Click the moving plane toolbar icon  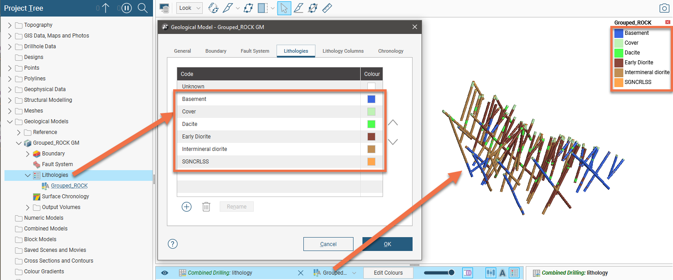pos(248,8)
